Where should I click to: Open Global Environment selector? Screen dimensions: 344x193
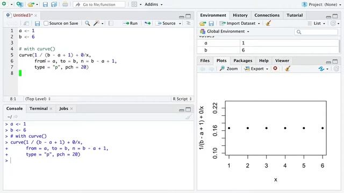225,32
